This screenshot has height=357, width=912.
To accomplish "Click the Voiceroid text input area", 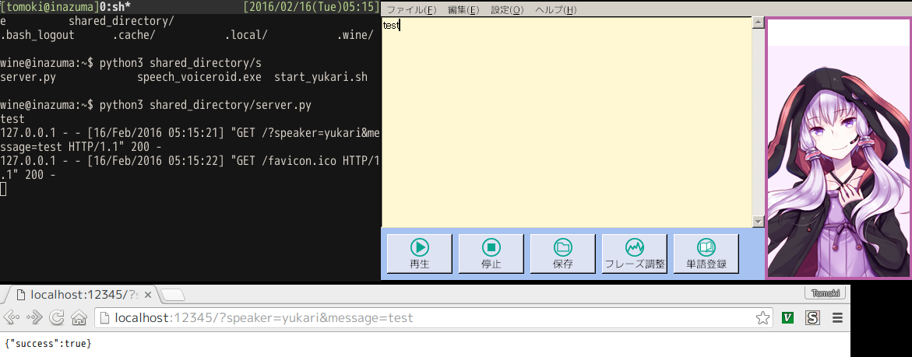I will 566,122.
